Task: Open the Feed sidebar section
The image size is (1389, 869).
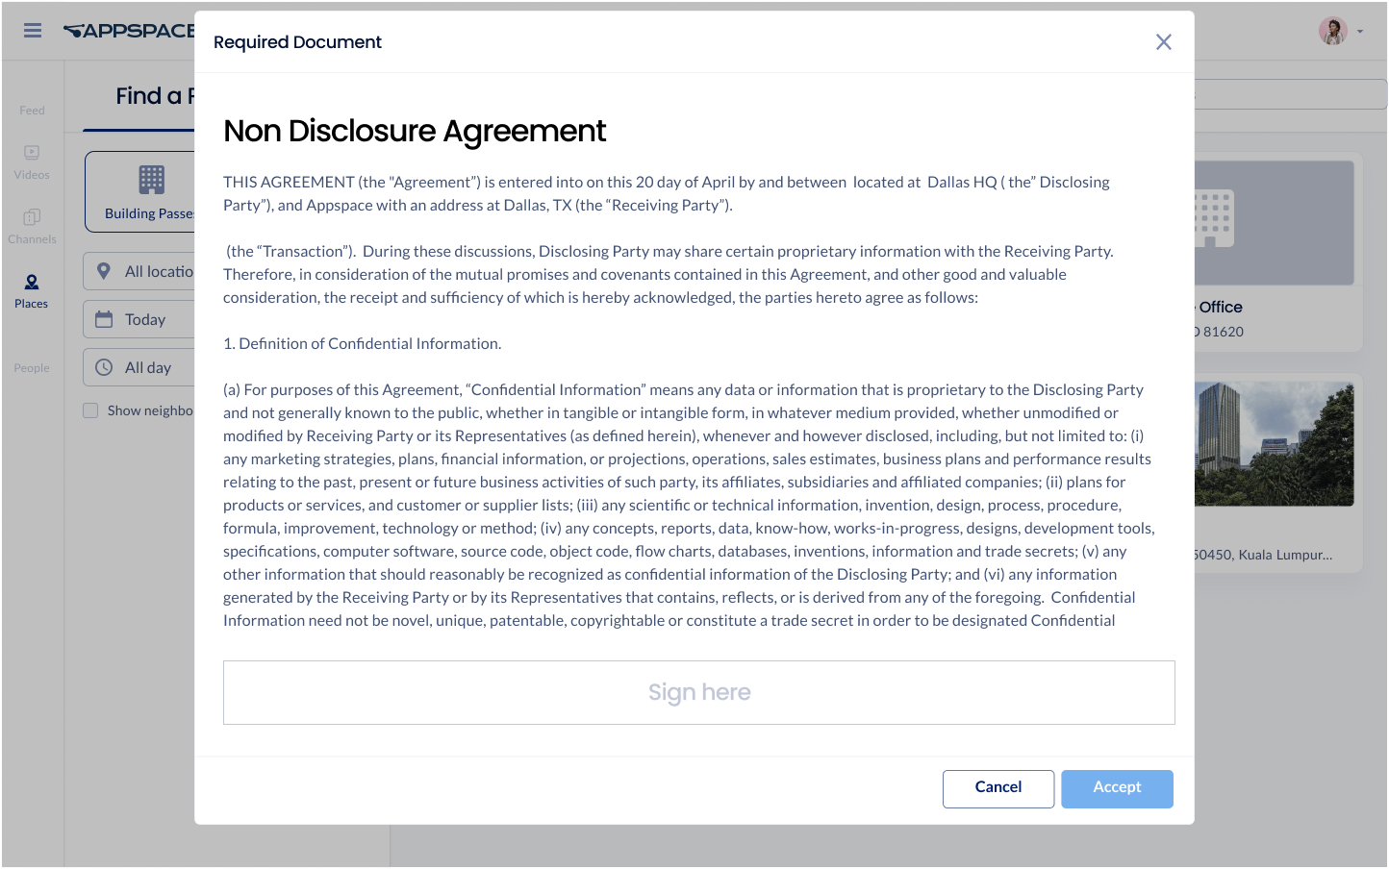Action: click(32, 110)
